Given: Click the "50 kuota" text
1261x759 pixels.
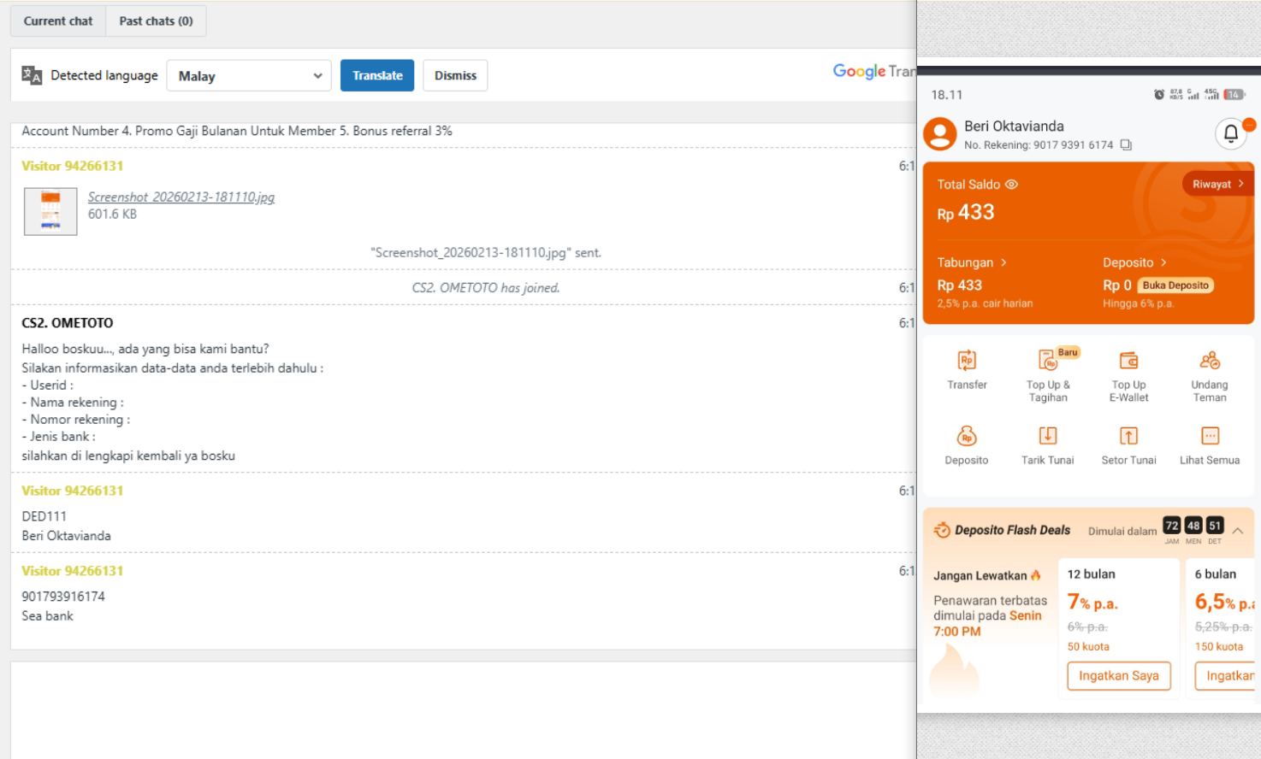Looking at the screenshot, I should [1088, 647].
